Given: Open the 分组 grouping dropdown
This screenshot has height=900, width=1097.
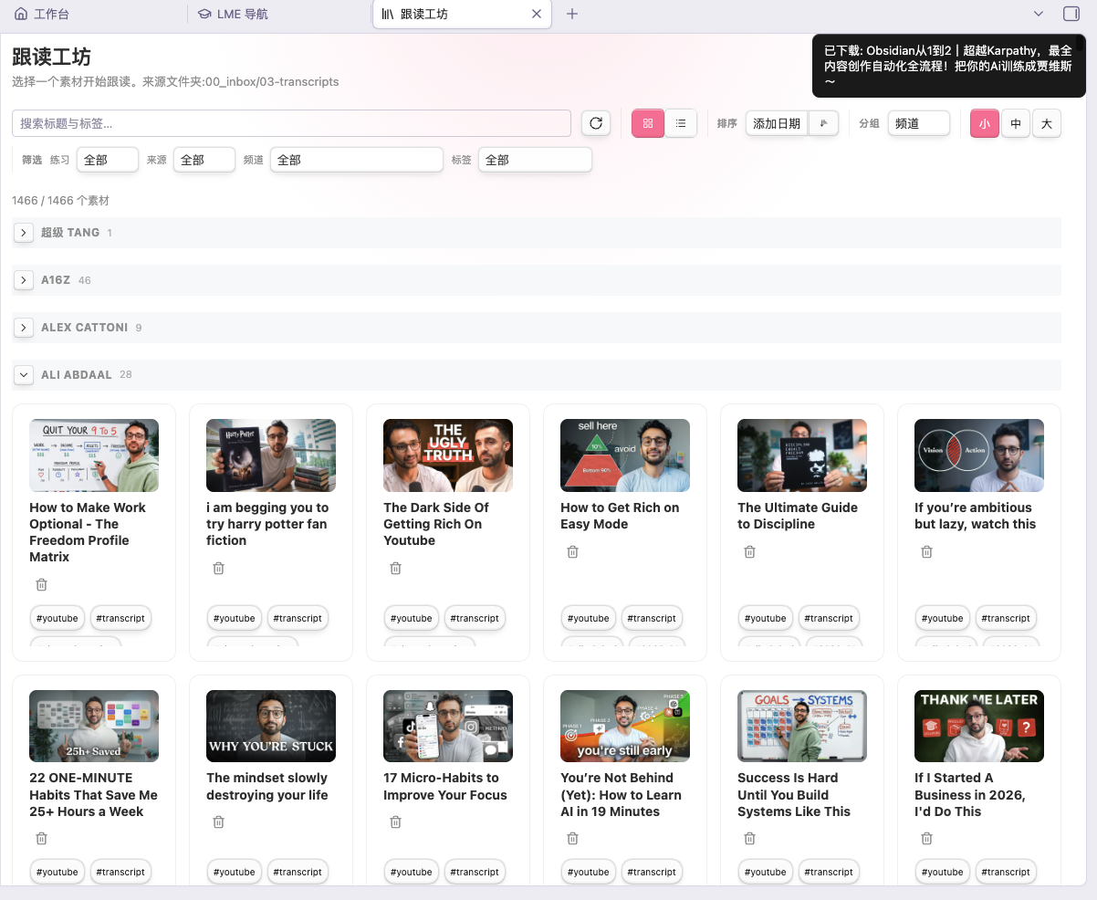Looking at the screenshot, I should (x=919, y=123).
